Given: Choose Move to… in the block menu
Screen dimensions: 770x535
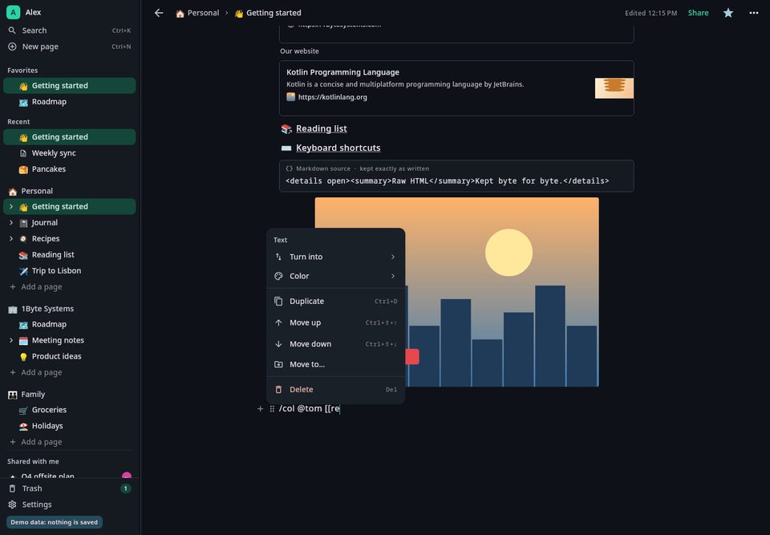Looking at the screenshot, I should click(335, 364).
